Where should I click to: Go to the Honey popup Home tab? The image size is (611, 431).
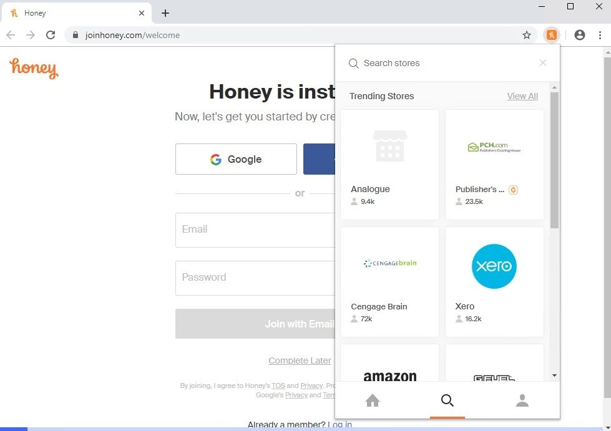coord(373,400)
